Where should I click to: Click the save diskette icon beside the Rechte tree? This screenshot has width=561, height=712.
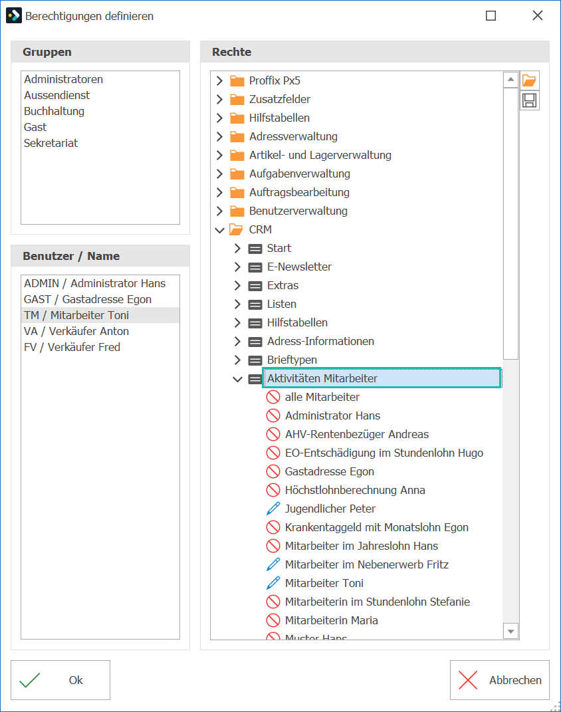(529, 100)
